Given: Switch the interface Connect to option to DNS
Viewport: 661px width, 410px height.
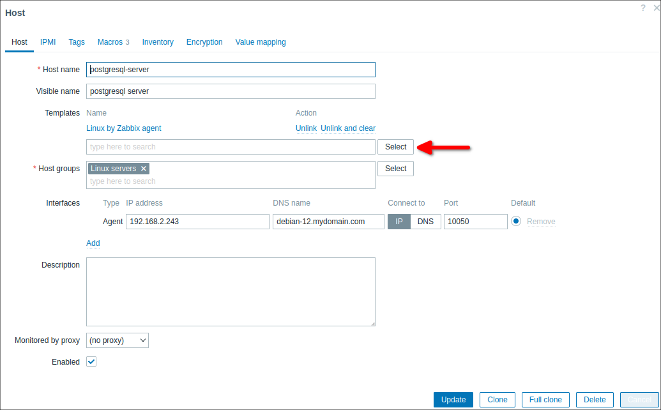Looking at the screenshot, I should pos(425,221).
